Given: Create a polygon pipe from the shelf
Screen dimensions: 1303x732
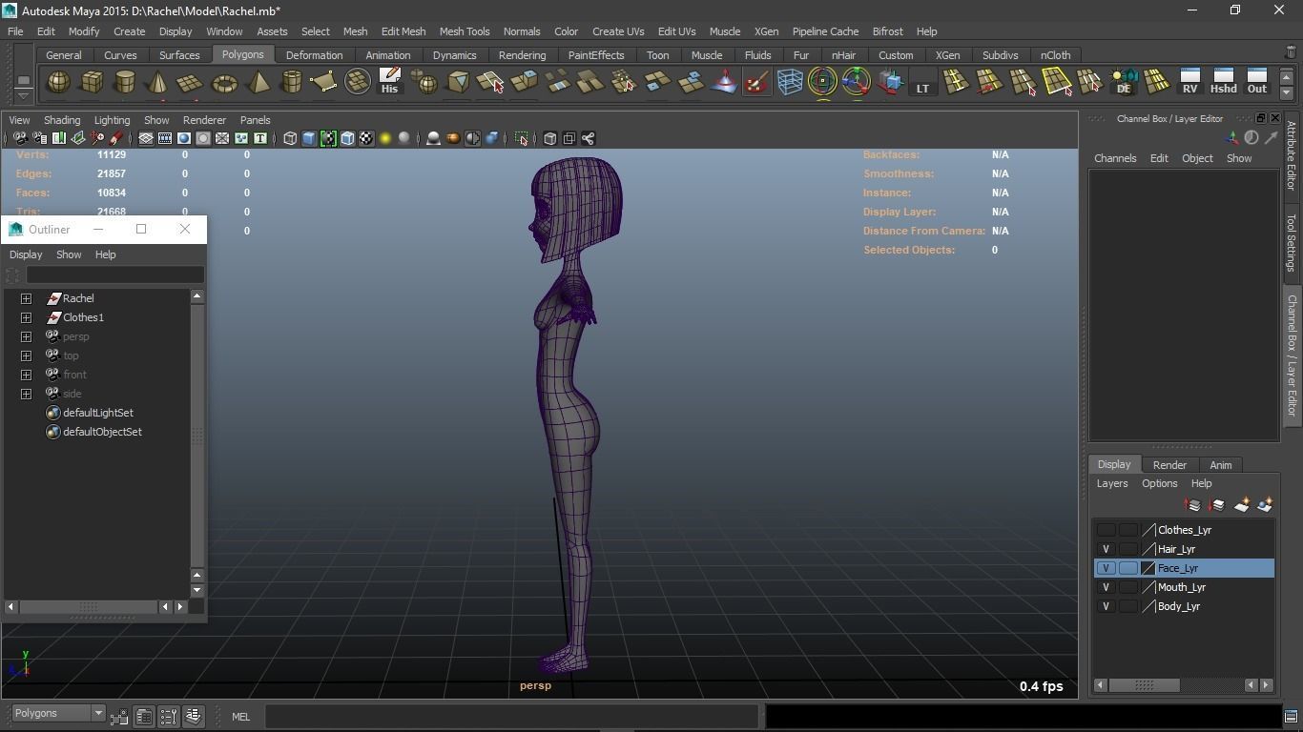Looking at the screenshot, I should pyautogui.click(x=291, y=83).
